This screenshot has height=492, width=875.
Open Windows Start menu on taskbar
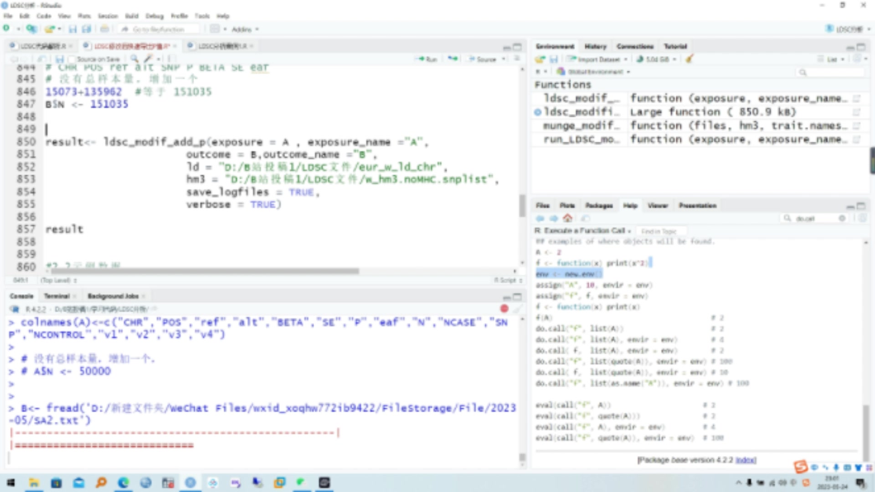11,482
